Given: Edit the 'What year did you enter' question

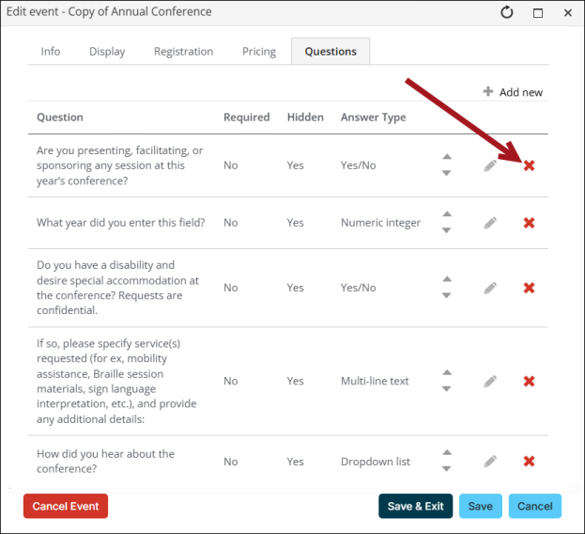Looking at the screenshot, I should pos(490,223).
